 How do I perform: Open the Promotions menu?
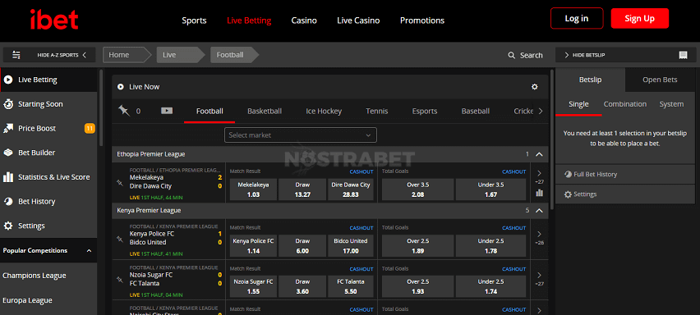click(422, 21)
